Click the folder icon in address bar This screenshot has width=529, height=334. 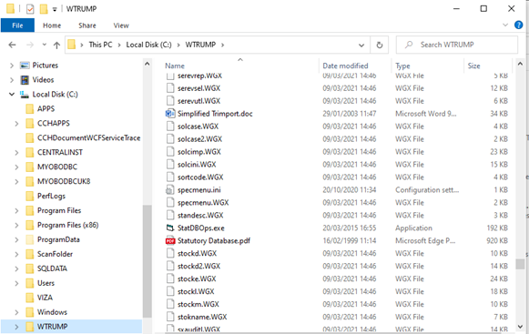click(x=72, y=45)
